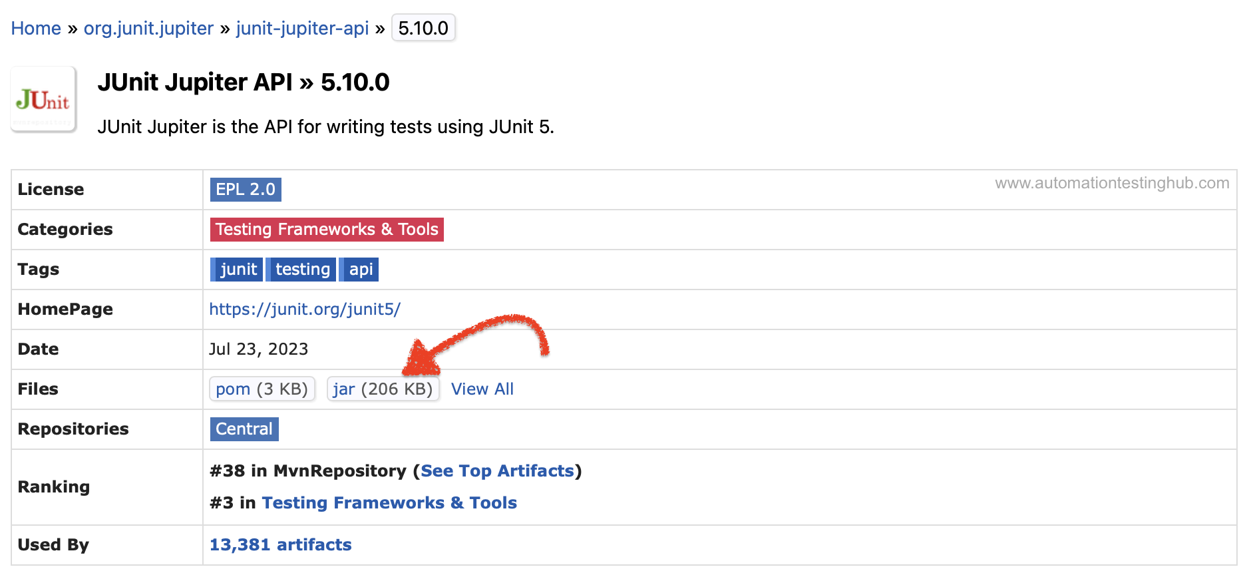Select the junit tag
Screen dimensions: 1247x579
(x=236, y=269)
